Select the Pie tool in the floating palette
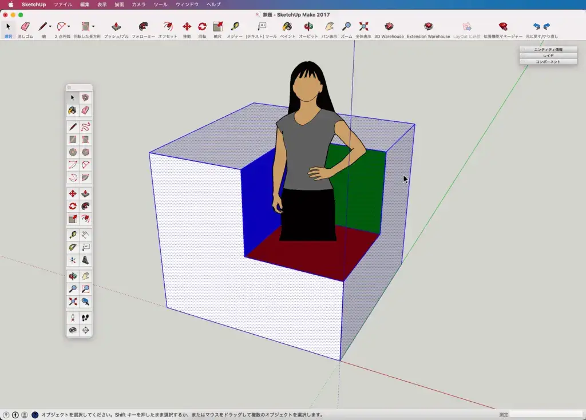 pos(85,177)
